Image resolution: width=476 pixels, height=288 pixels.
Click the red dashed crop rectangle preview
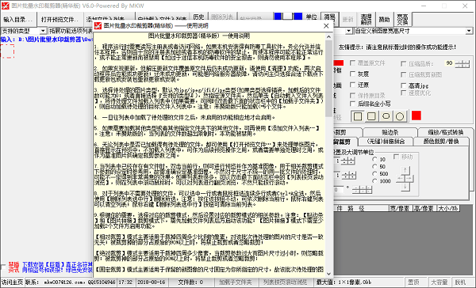point(7,51)
